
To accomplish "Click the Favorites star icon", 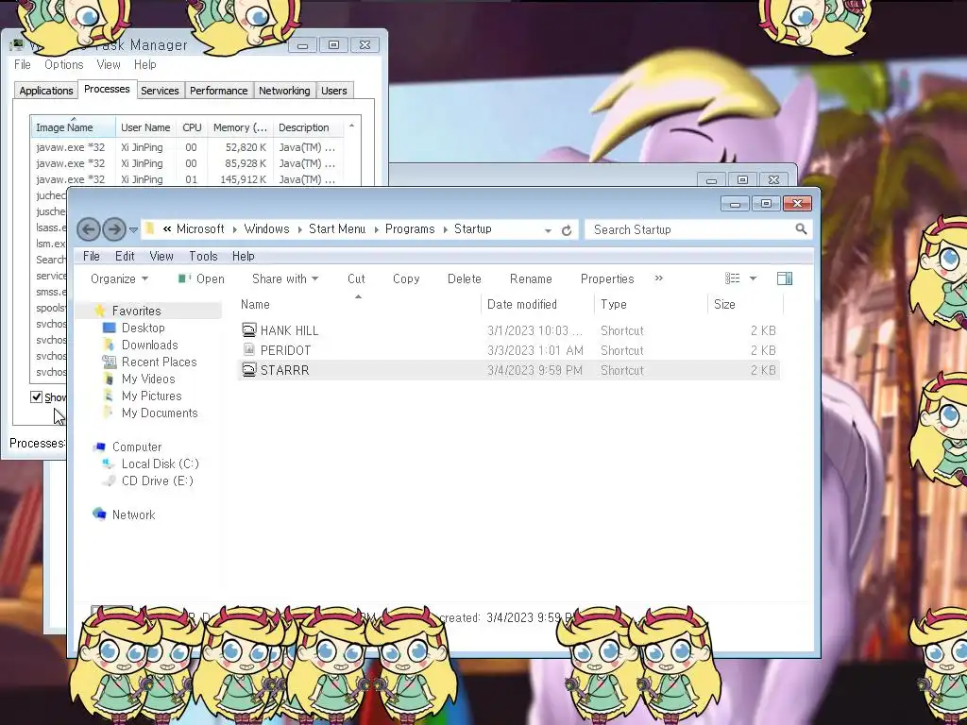I will click(x=99, y=310).
